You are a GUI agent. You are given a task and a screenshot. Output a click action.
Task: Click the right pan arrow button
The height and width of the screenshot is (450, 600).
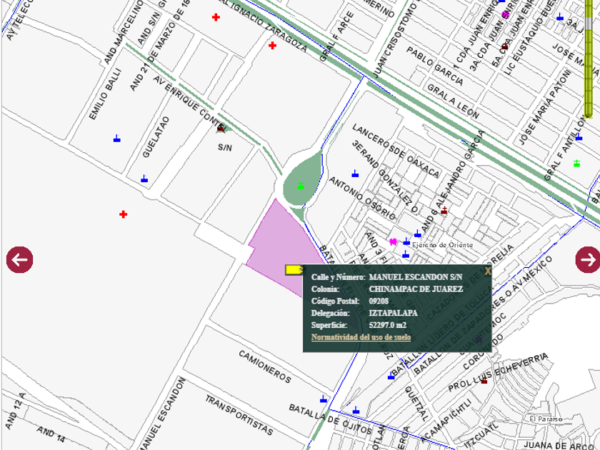pos(588,259)
